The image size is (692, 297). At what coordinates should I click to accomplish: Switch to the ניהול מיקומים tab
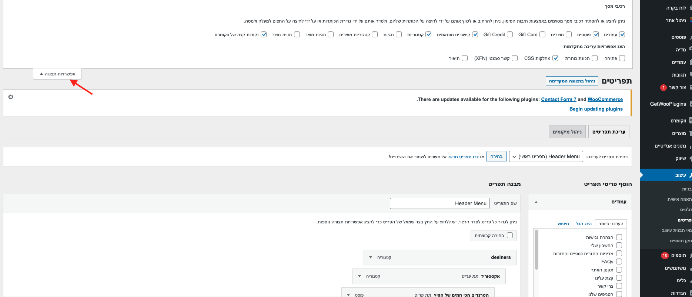pyautogui.click(x=567, y=132)
